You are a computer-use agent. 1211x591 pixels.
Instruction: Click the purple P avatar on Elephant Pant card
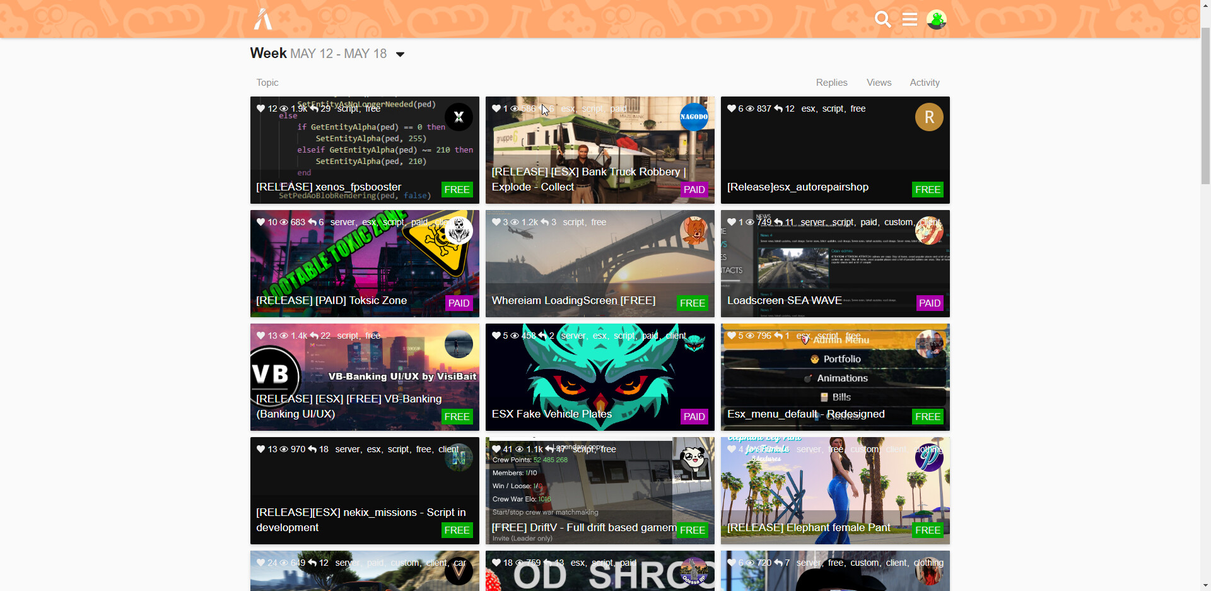tap(929, 457)
